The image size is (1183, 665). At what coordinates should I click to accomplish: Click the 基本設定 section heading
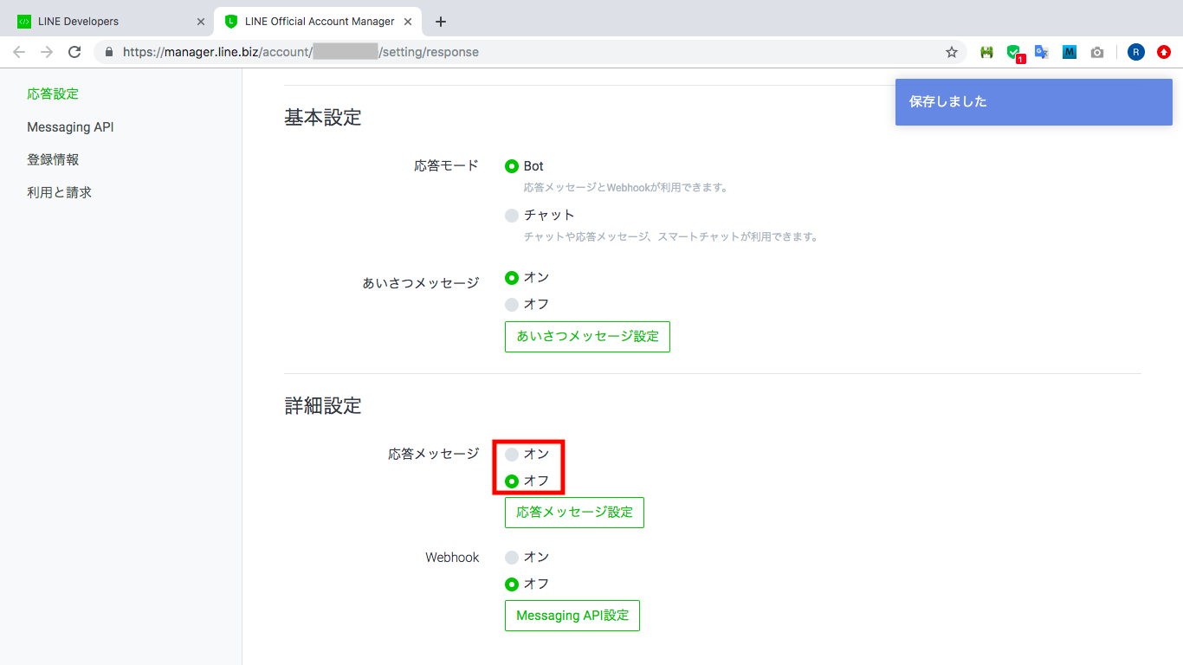(323, 118)
